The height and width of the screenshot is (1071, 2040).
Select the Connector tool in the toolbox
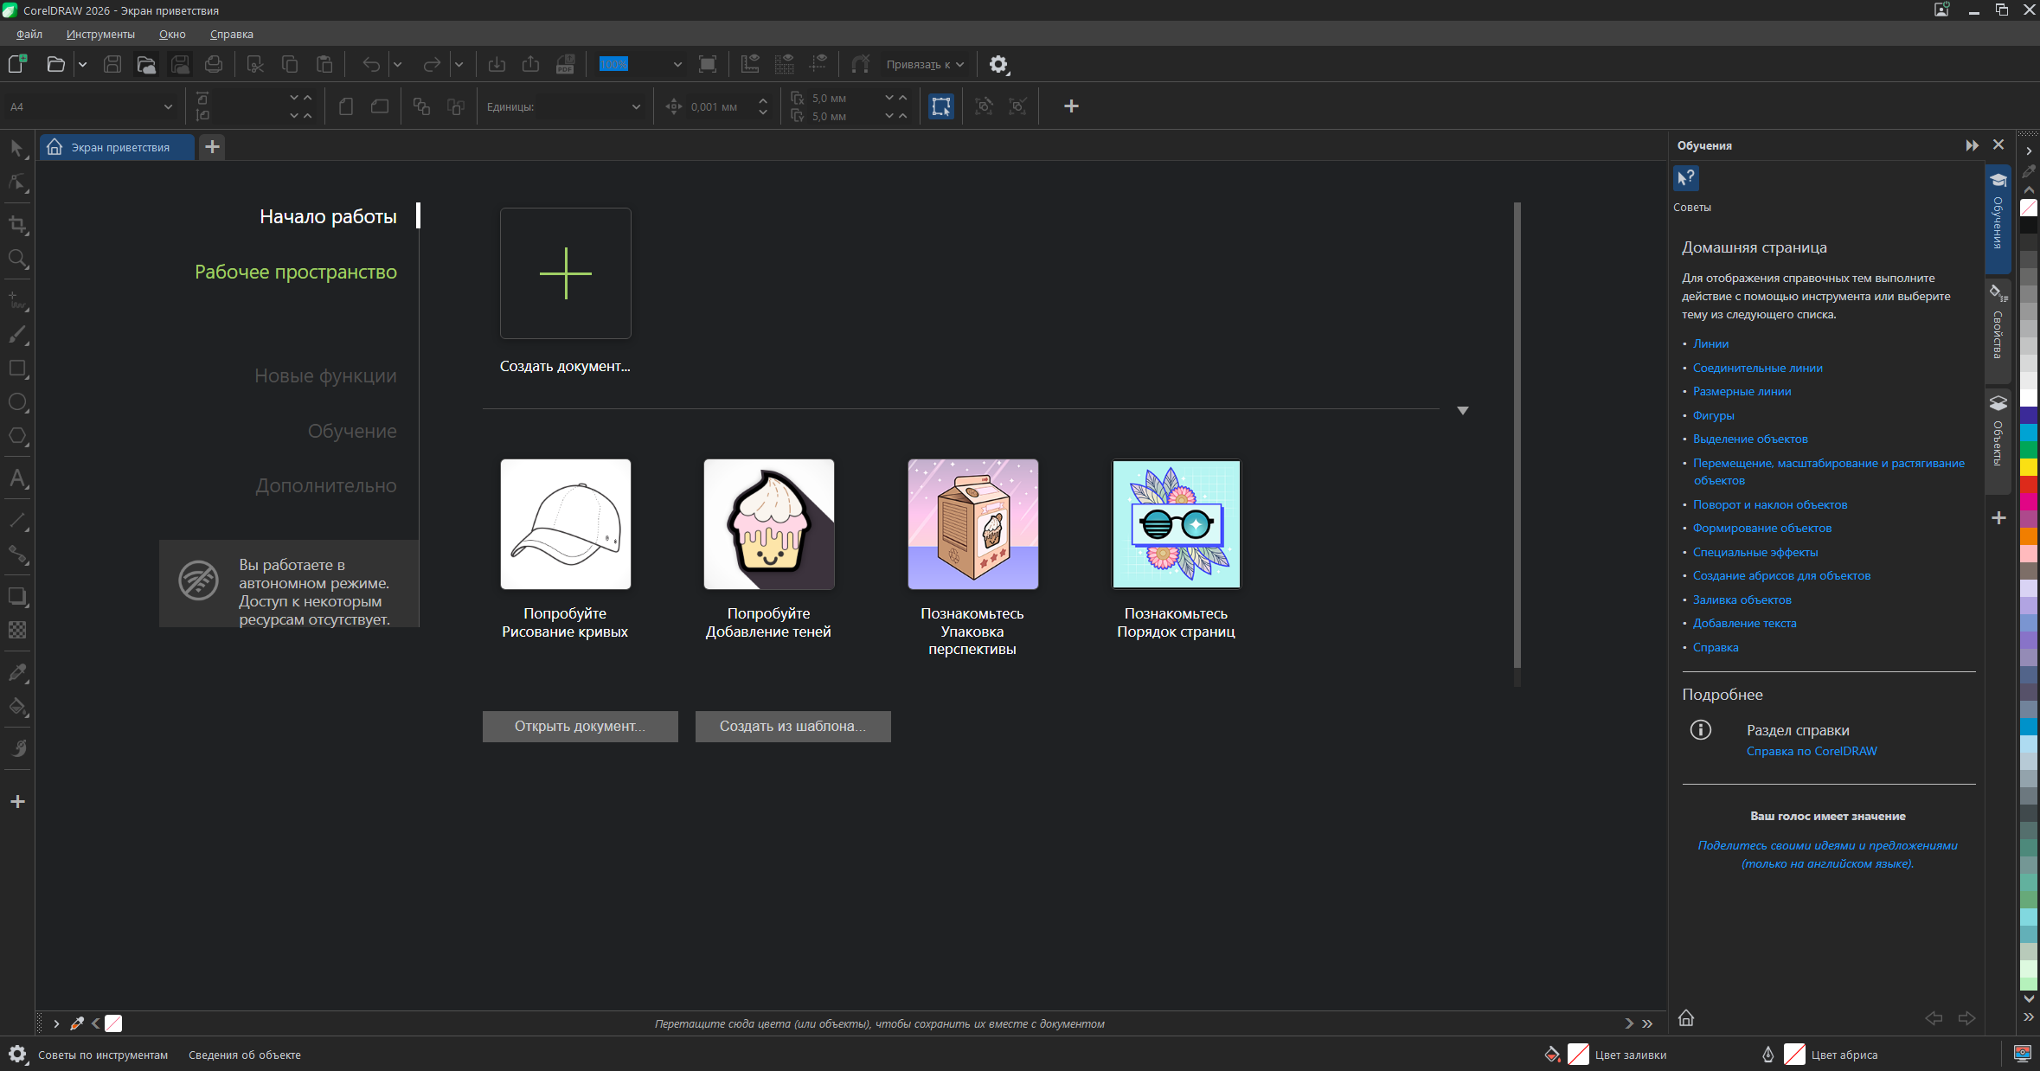(x=17, y=555)
